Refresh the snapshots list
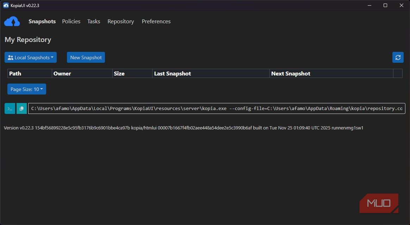Screen dimensions: 410x225 398,57
